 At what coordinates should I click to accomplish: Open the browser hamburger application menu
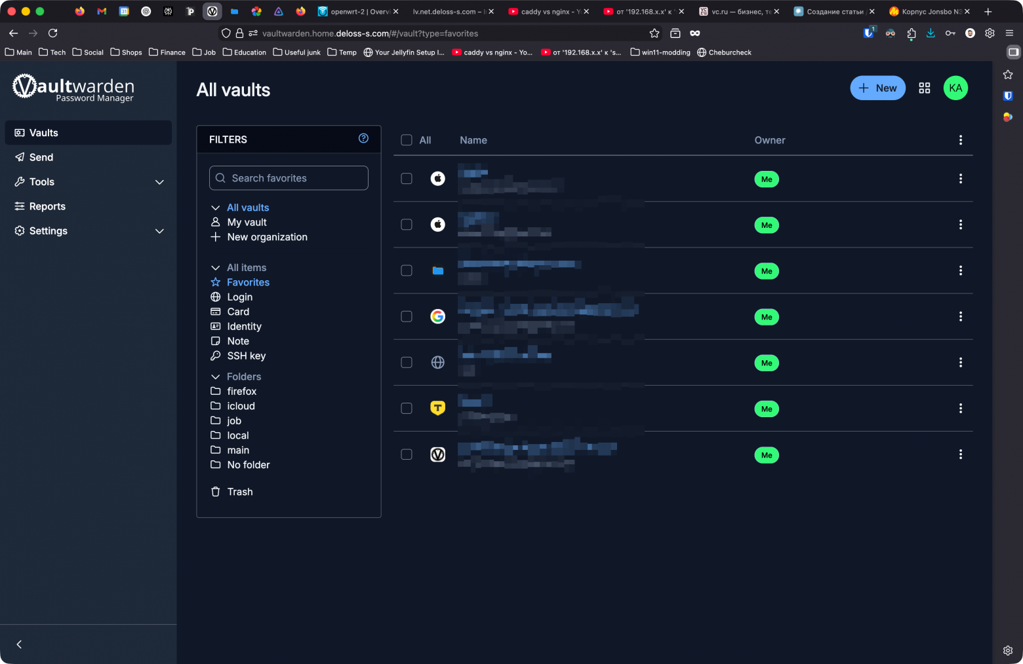tap(1009, 33)
